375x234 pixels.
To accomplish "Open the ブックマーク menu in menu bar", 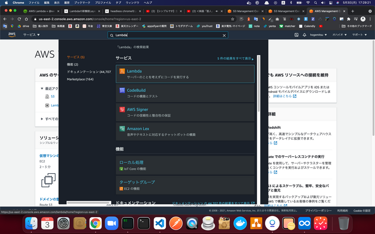I will (82, 3).
